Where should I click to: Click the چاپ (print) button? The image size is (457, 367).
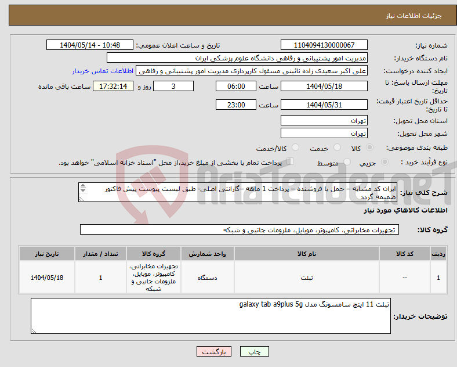(x=254, y=351)
